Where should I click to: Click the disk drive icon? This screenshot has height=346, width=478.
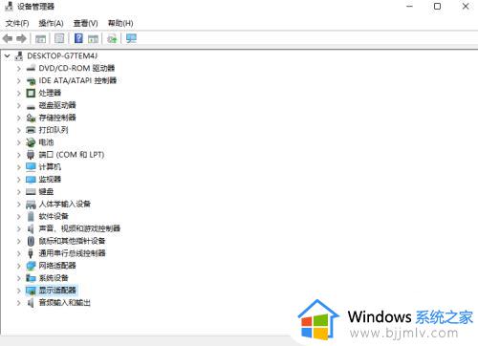(31, 106)
